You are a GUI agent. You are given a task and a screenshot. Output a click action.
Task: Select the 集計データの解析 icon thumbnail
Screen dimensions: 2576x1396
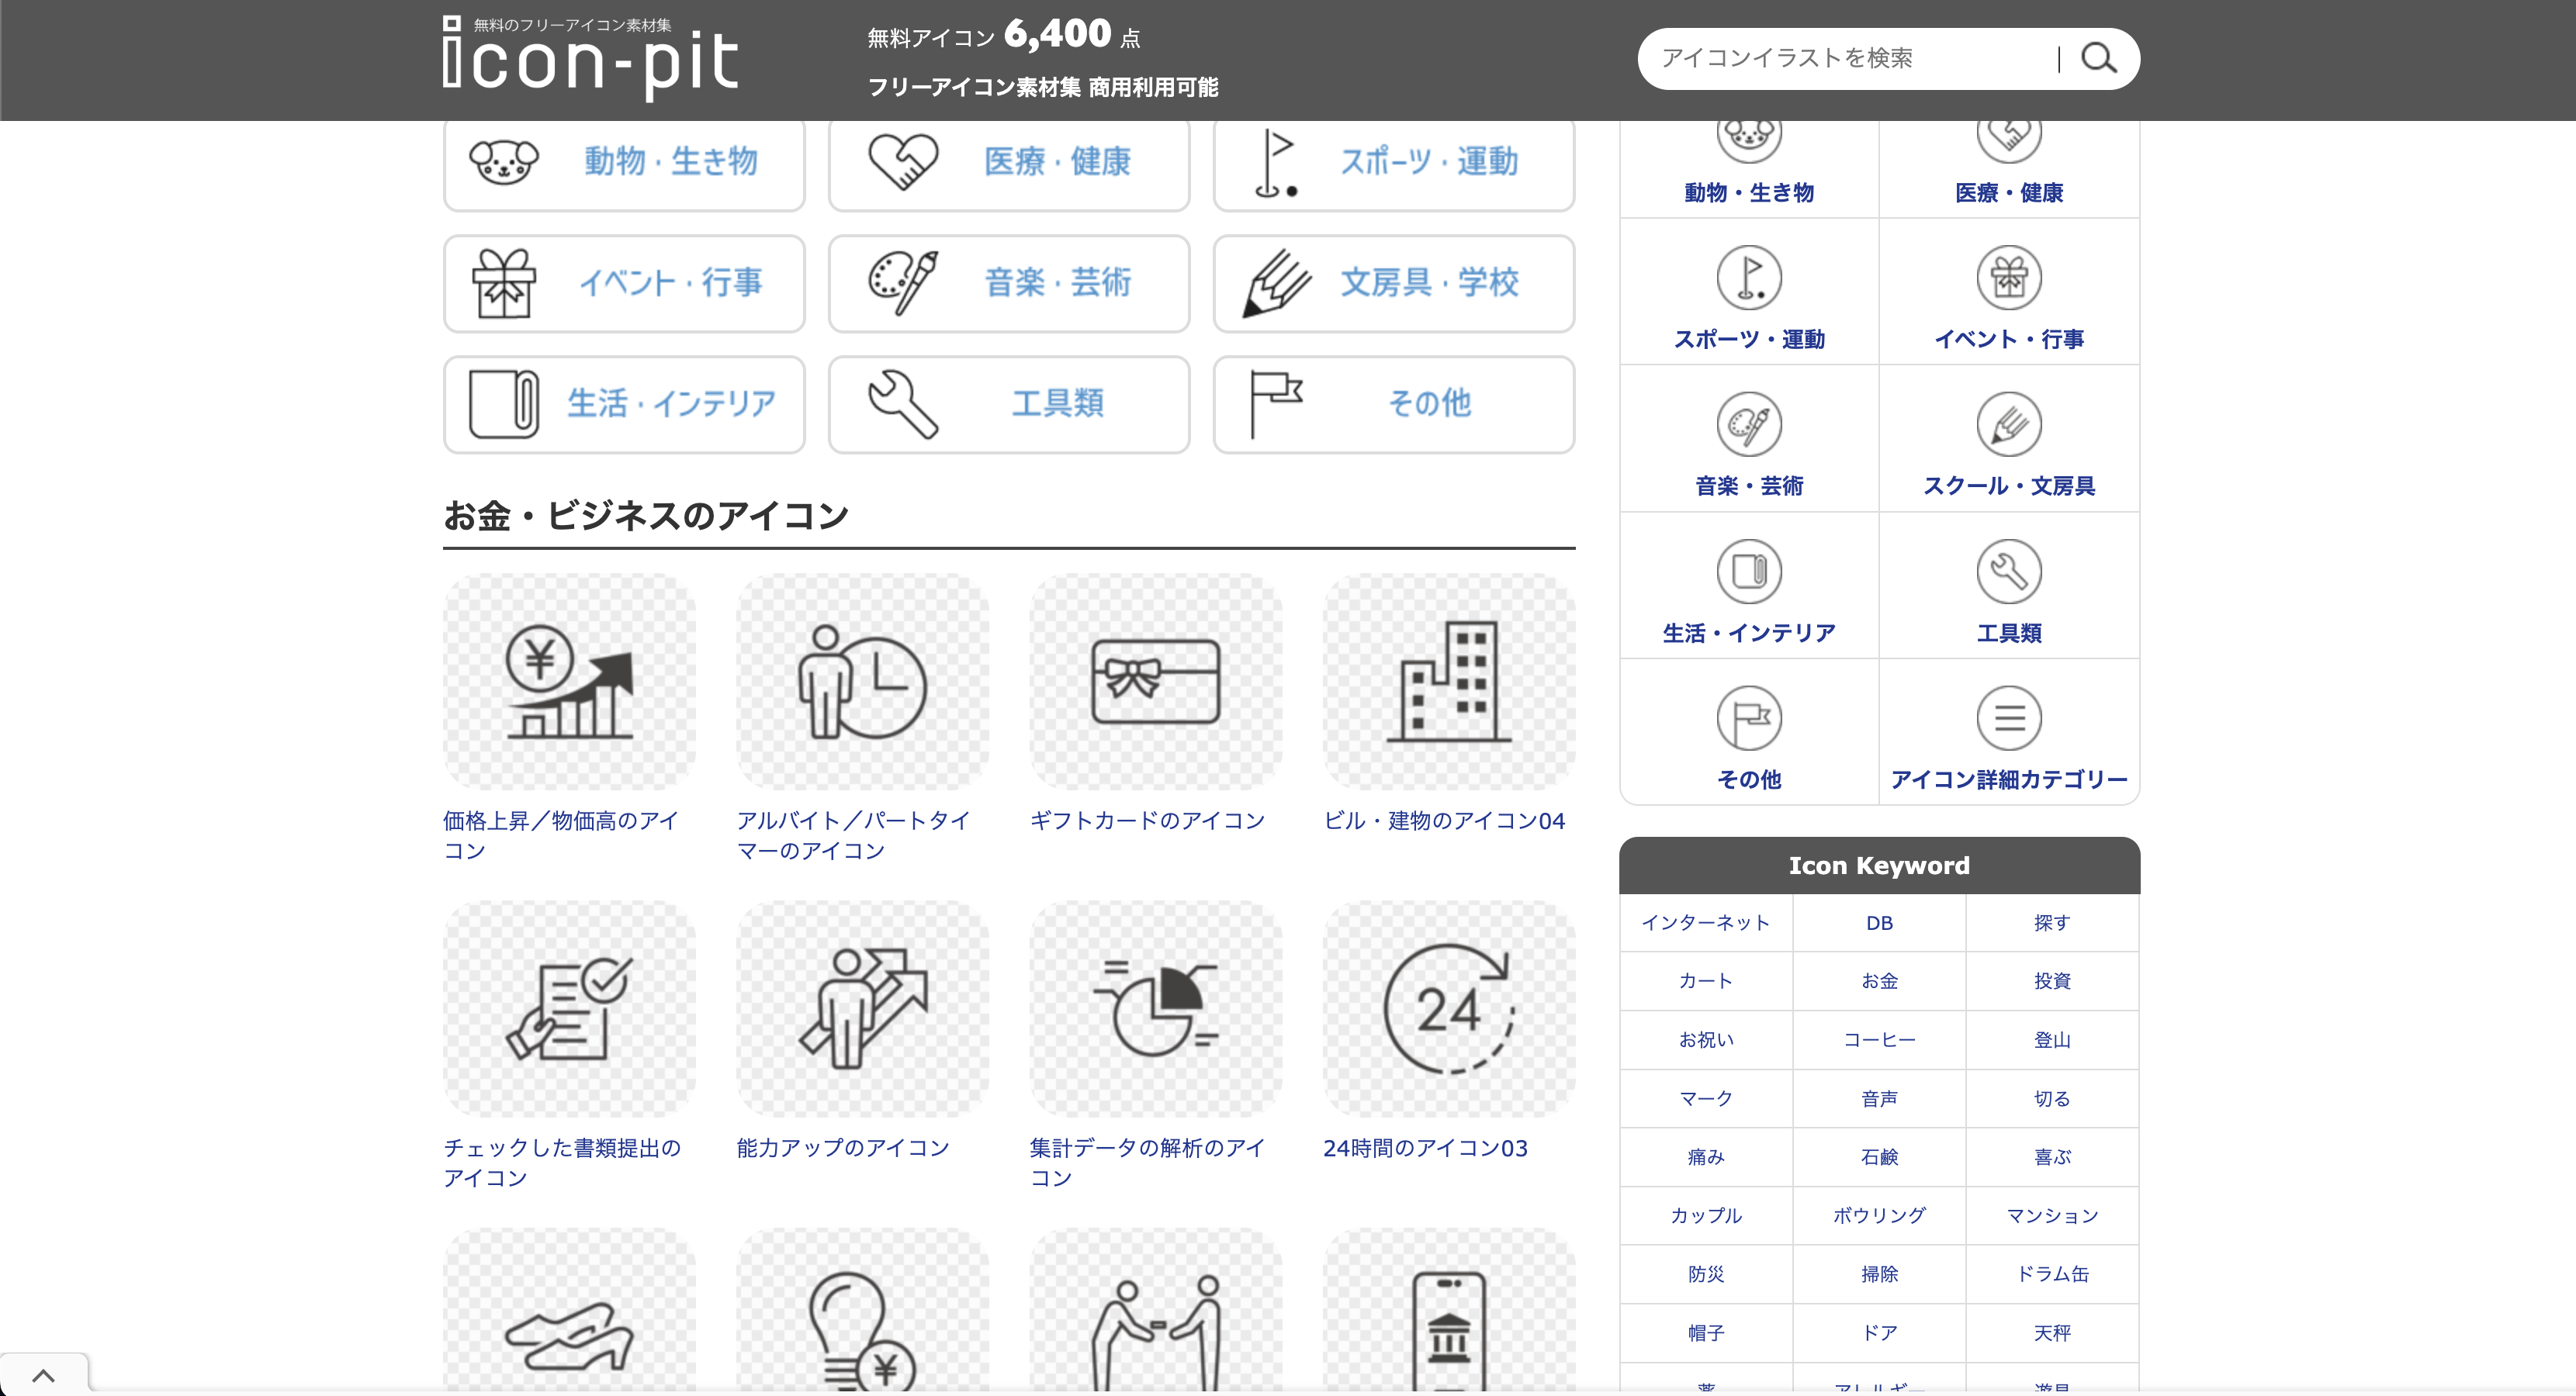tap(1156, 1008)
